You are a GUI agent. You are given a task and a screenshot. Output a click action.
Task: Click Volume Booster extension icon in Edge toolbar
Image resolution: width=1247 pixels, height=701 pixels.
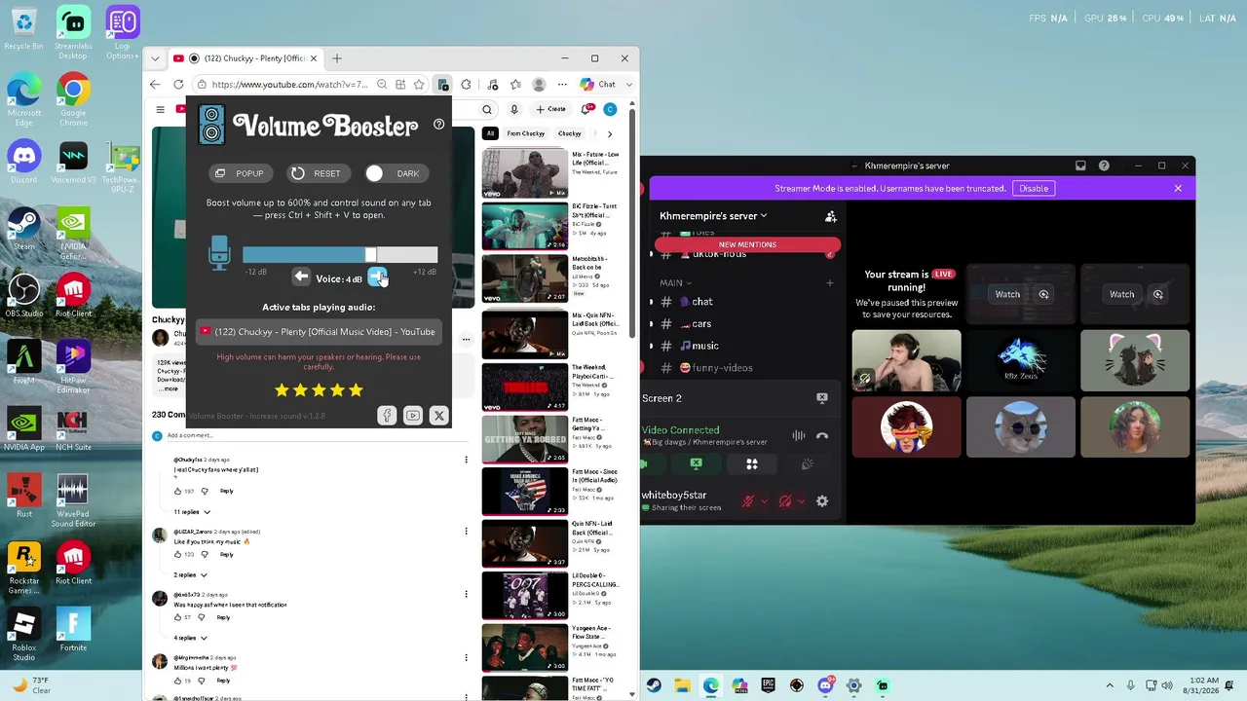[x=443, y=85]
